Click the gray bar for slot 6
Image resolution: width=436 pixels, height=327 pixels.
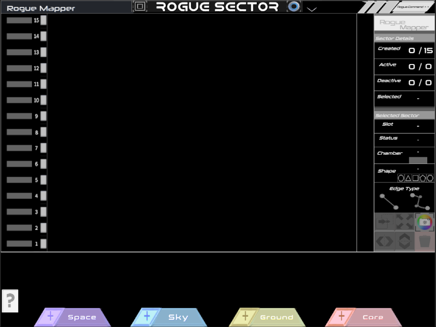pyautogui.click(x=19, y=164)
